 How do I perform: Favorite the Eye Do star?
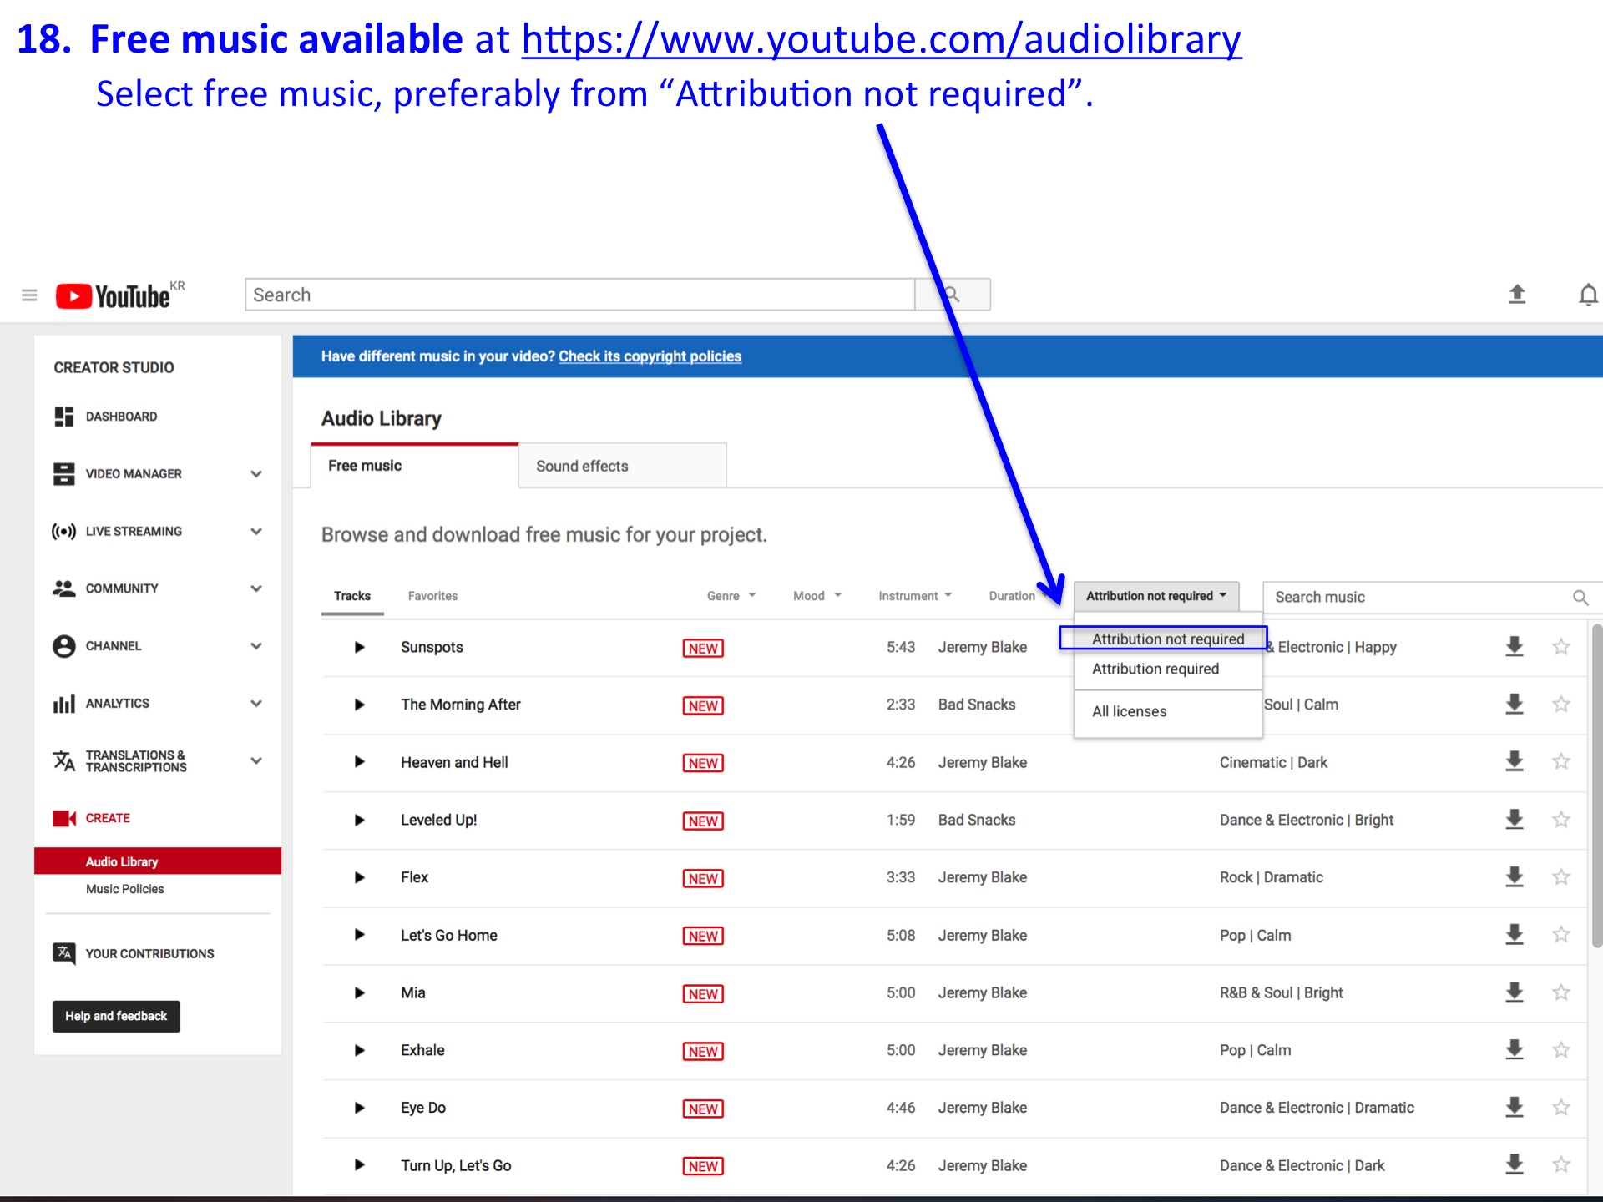(1561, 1108)
